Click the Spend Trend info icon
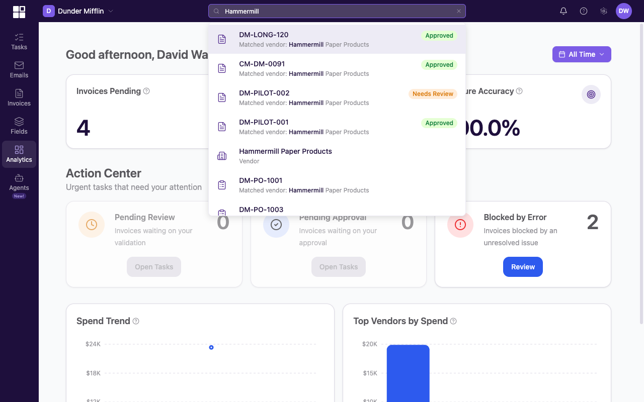Viewport: 644px width, 402px height. (136, 321)
